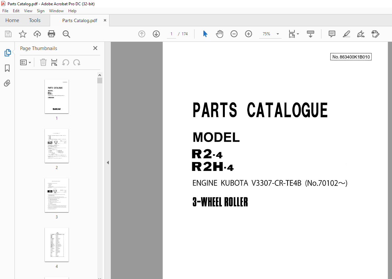Click the ENGINE KUBOTA V3307-CR-TE4B text
392x279 pixels.
tap(247, 183)
